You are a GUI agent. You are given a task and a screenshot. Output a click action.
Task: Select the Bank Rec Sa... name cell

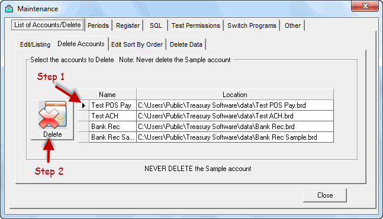(112, 137)
